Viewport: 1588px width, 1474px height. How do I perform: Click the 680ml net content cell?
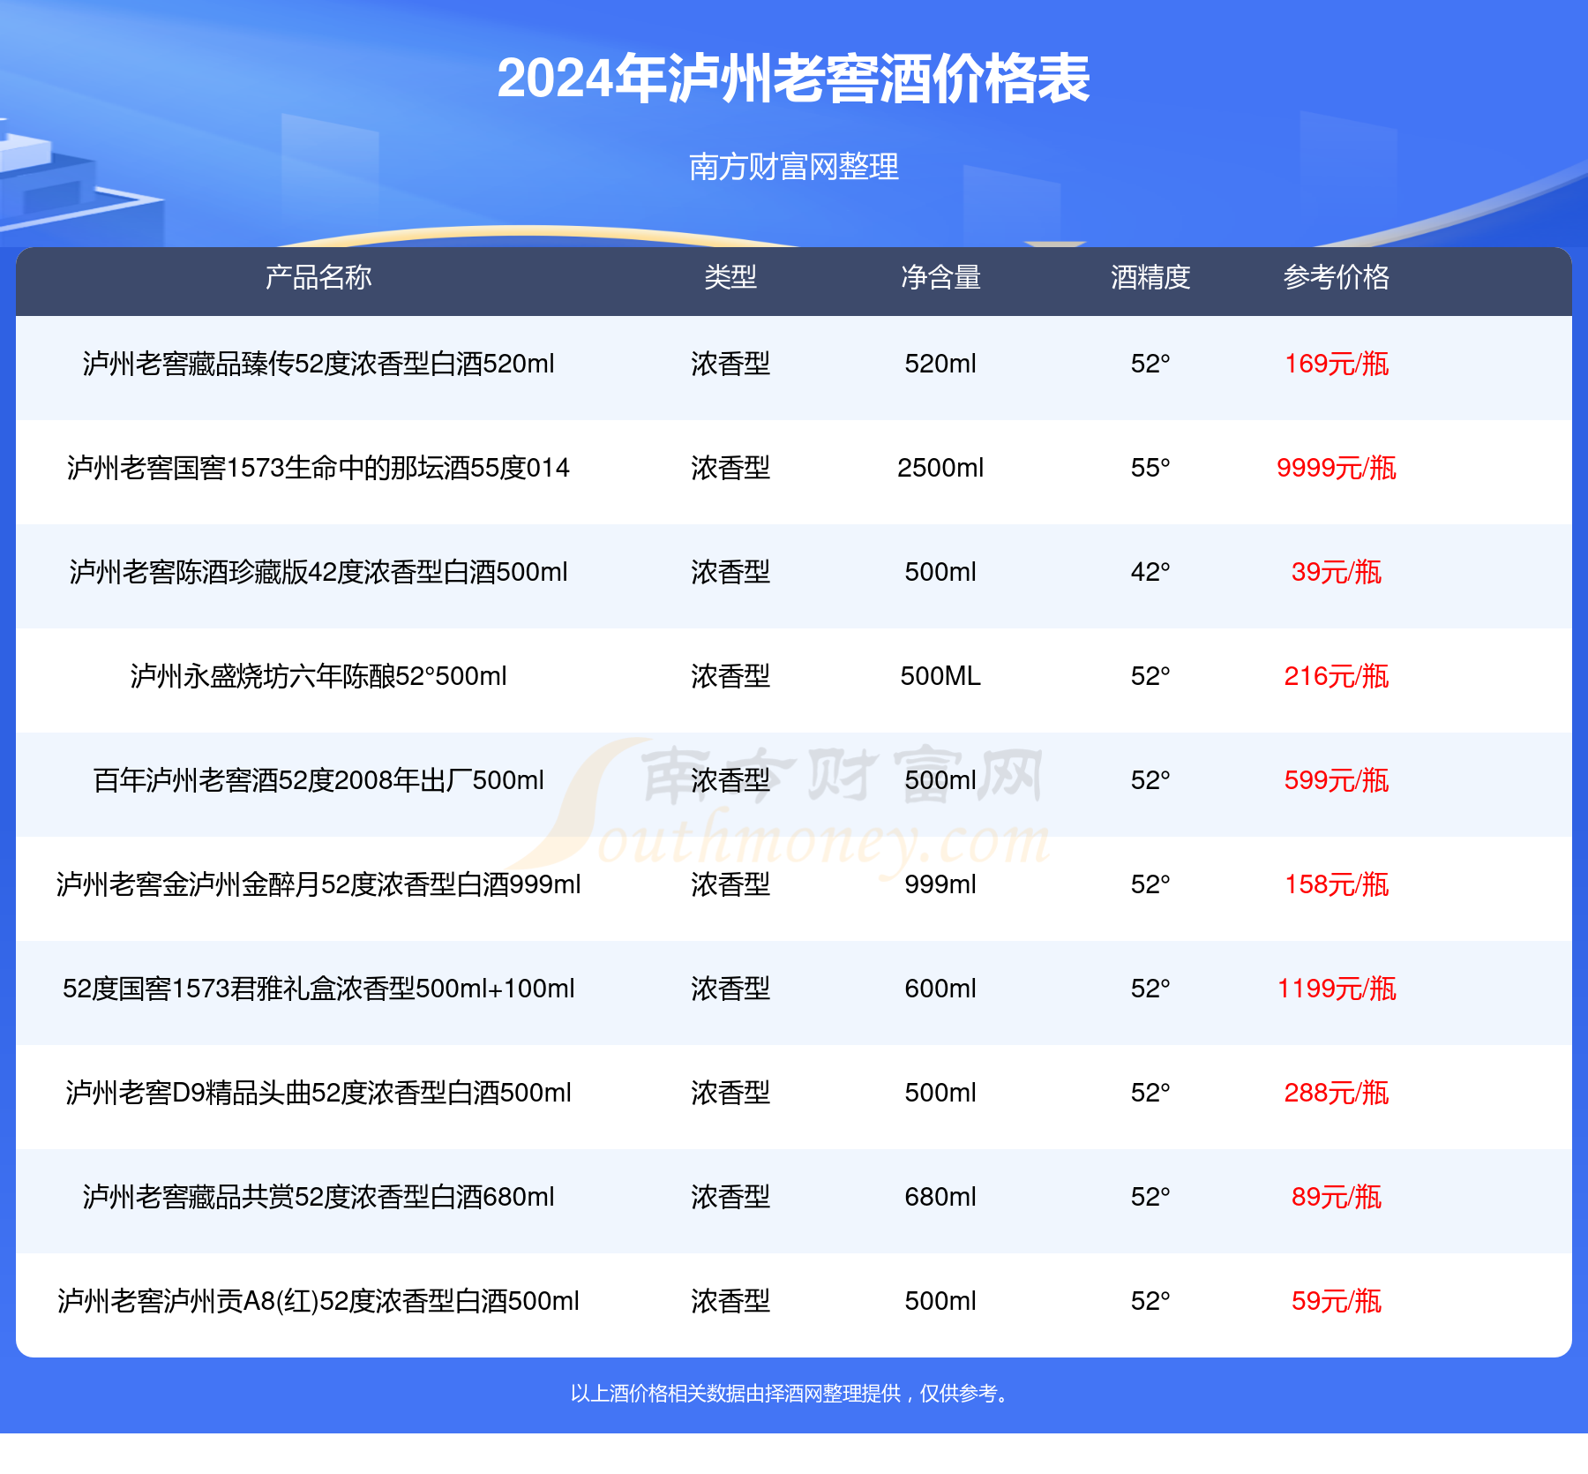940,1197
